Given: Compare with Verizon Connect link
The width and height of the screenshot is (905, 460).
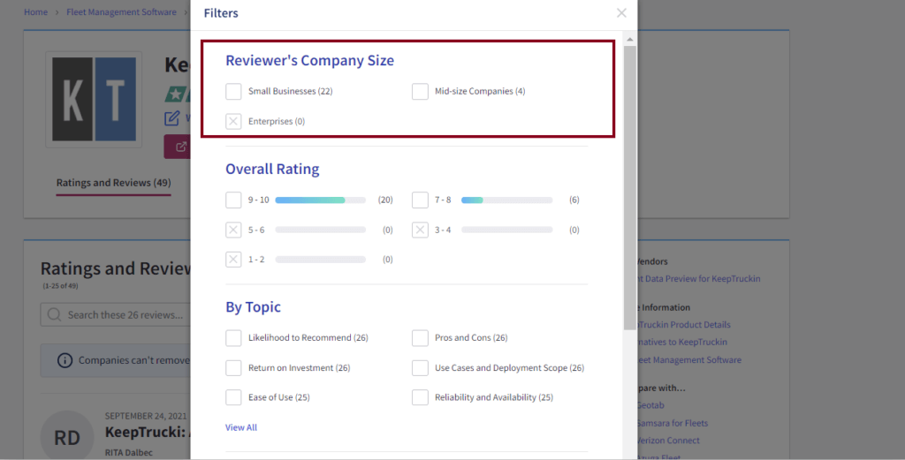Looking at the screenshot, I should (667, 441).
